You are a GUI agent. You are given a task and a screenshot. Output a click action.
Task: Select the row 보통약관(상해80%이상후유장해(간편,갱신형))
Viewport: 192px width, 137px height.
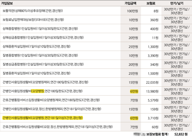tap(96, 11)
